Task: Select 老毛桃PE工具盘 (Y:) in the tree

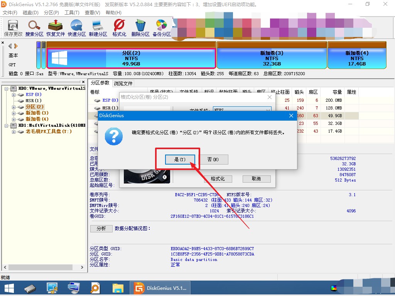Action: coord(49,131)
